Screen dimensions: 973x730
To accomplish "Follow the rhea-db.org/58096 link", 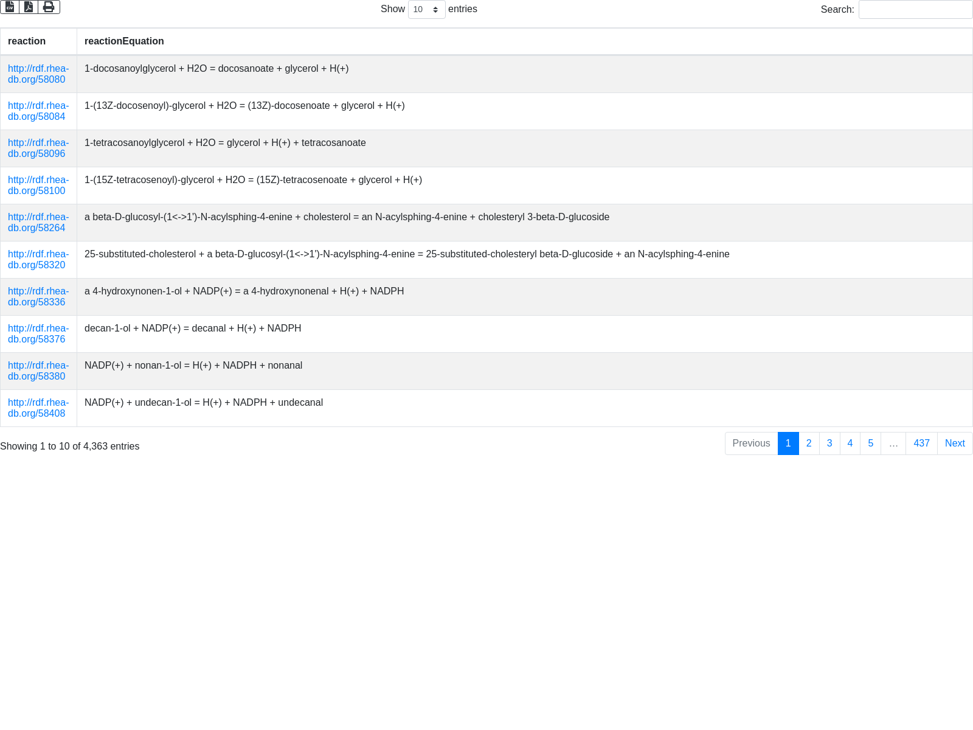I will (38, 148).
